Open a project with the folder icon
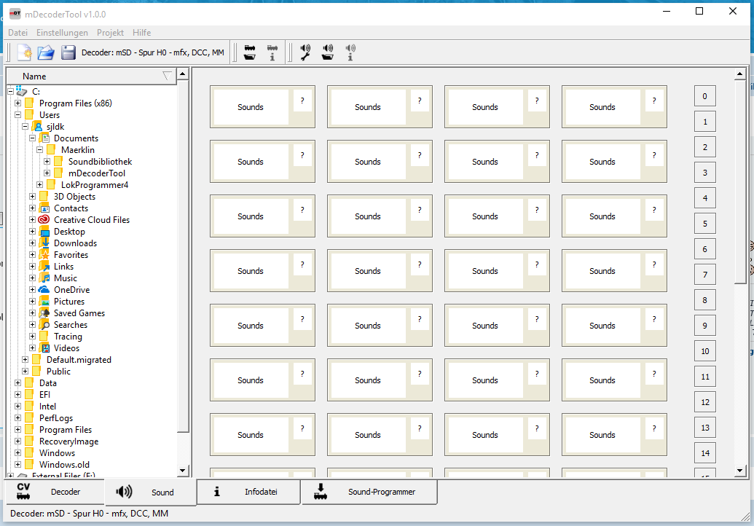This screenshot has width=754, height=526. tap(46, 52)
